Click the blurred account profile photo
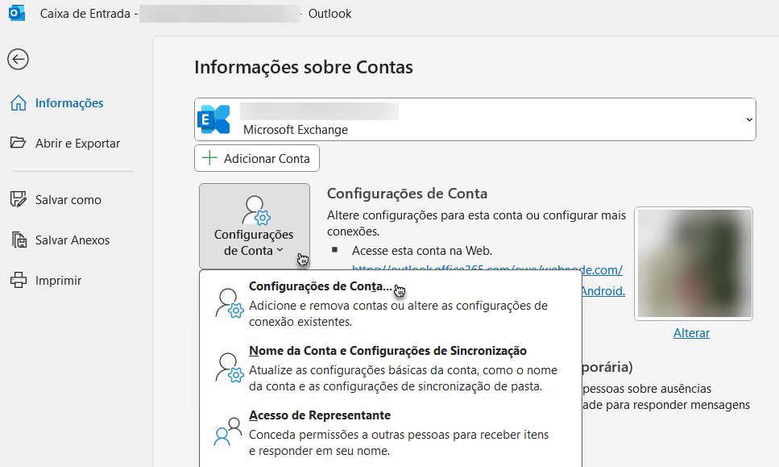Viewport: 779px width, 467px height. pyautogui.click(x=694, y=264)
